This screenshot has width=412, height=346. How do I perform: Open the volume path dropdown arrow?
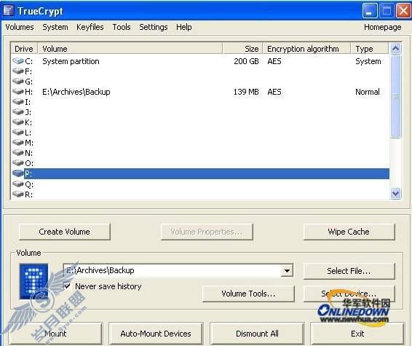click(287, 270)
